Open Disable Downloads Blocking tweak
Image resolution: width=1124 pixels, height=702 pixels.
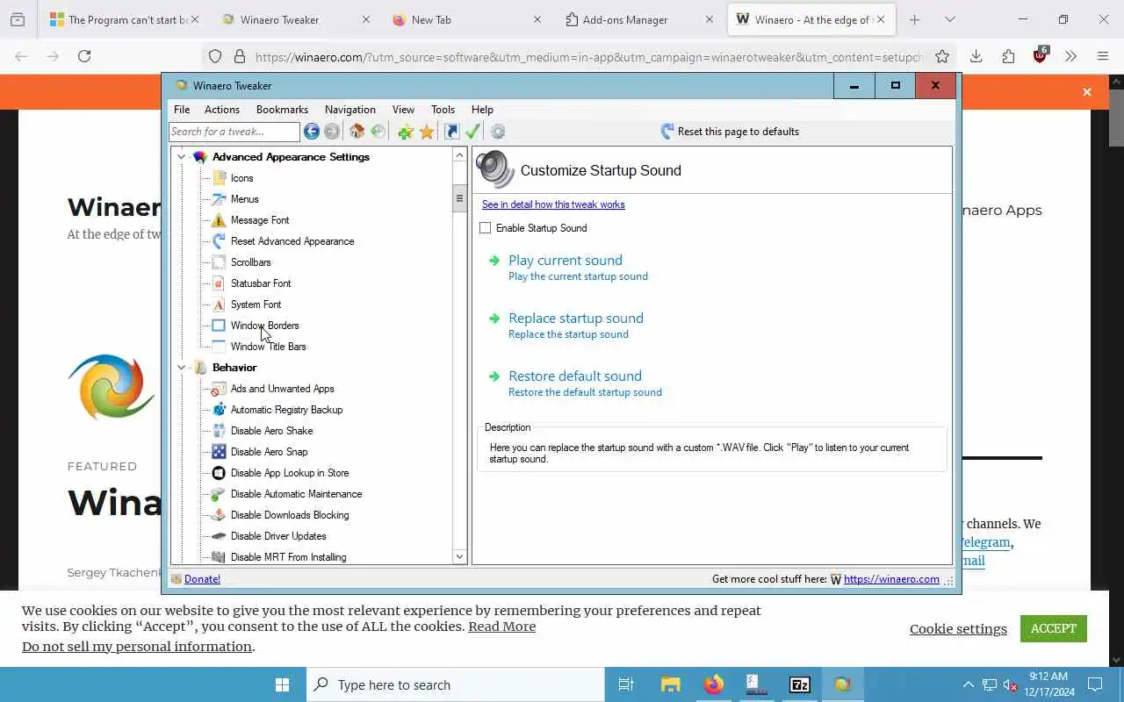(x=289, y=515)
